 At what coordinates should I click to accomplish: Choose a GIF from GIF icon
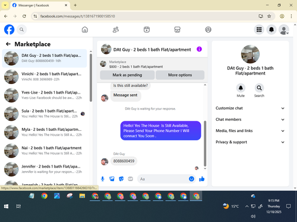[130, 179]
